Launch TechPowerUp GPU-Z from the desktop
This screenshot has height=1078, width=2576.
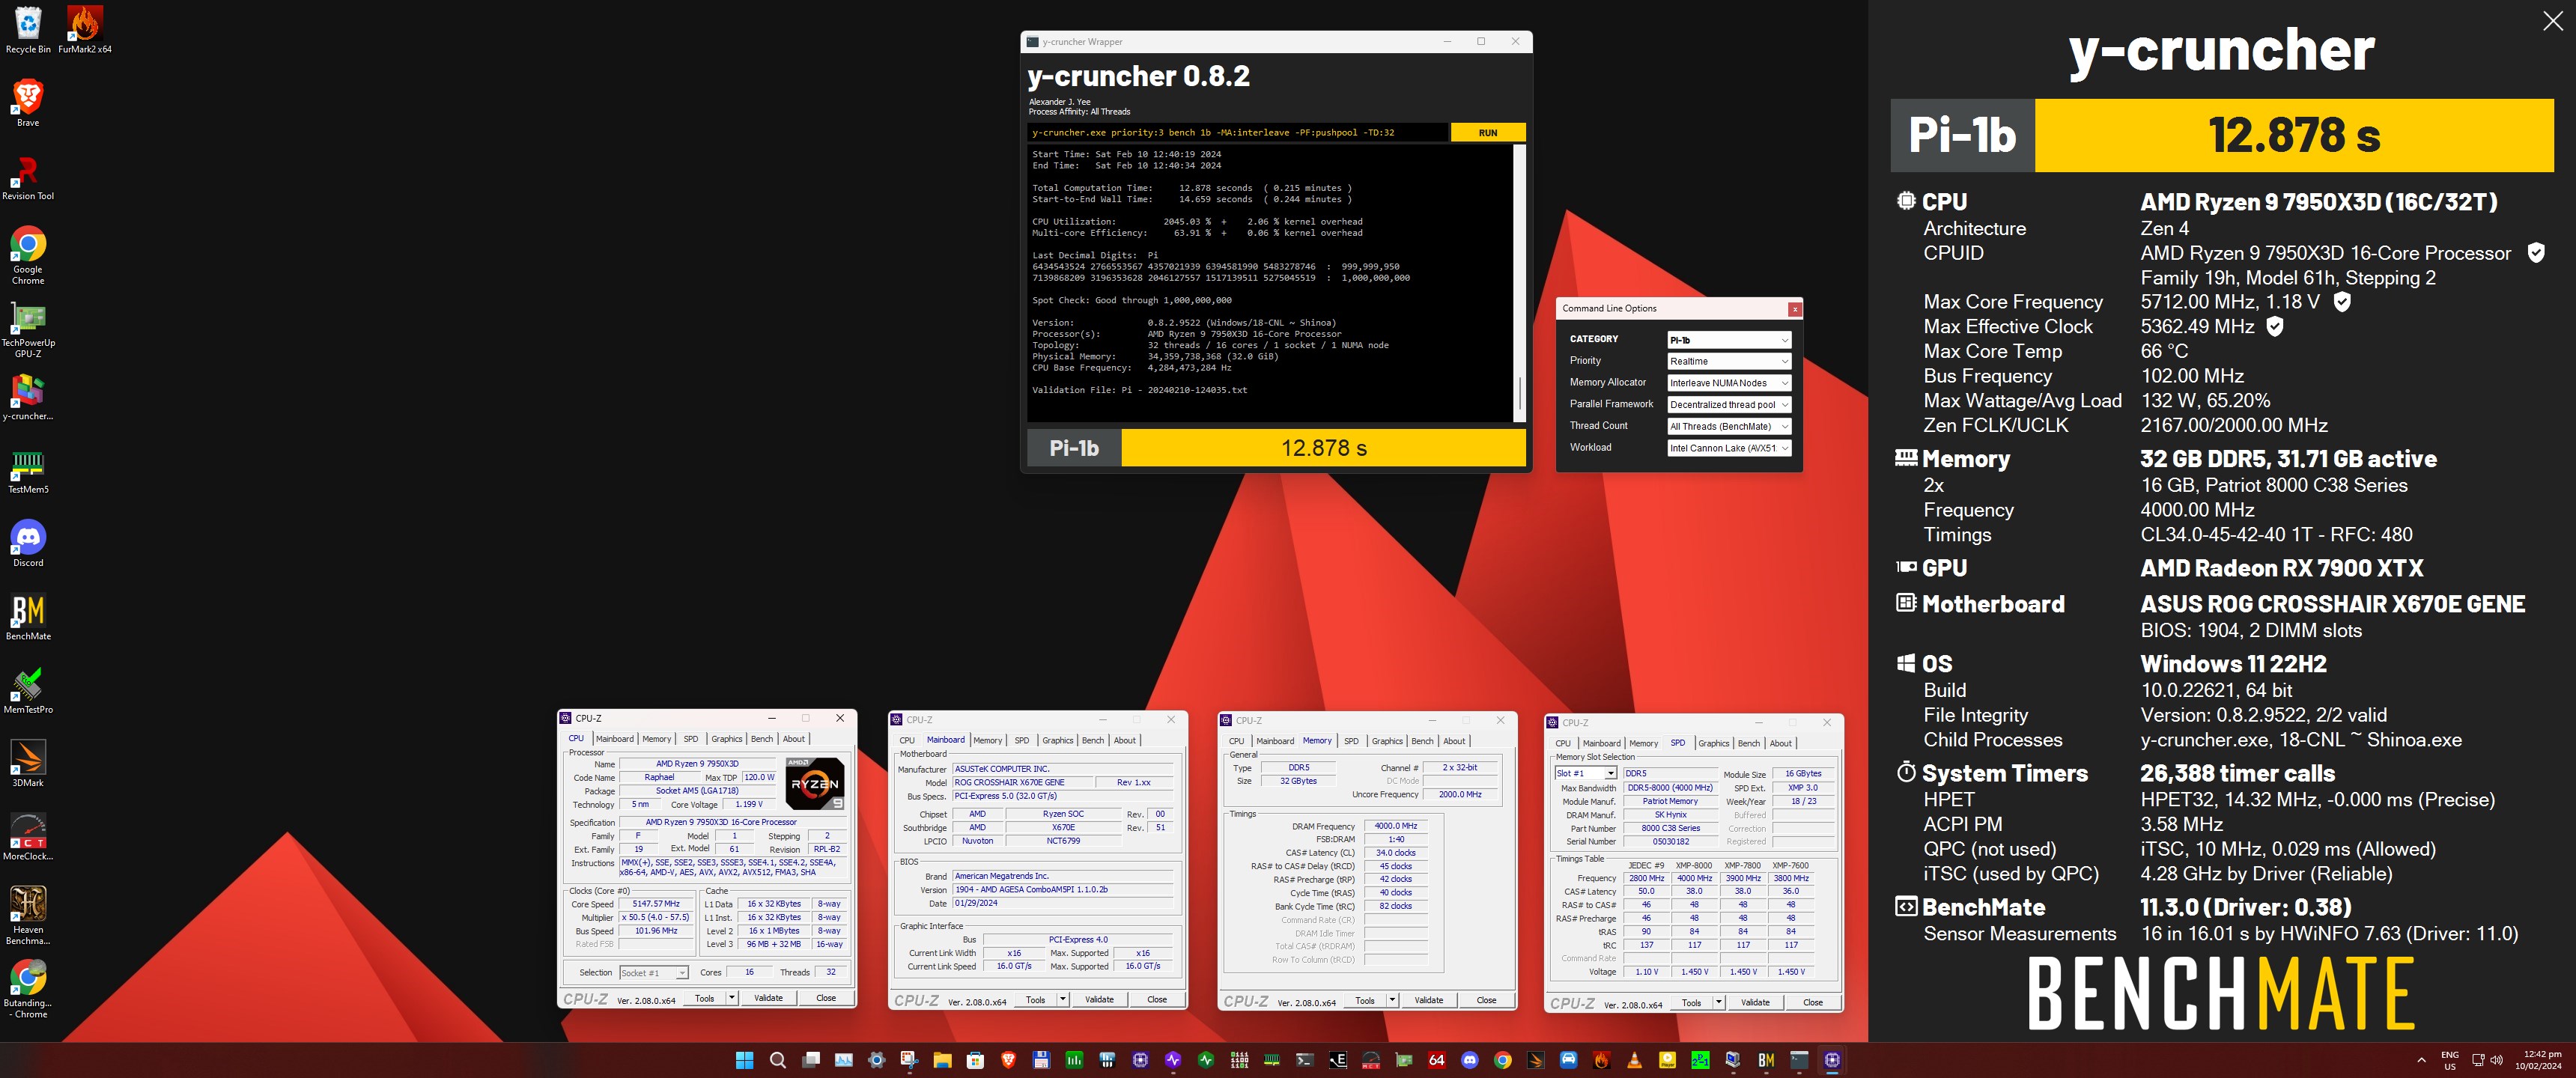click(28, 328)
